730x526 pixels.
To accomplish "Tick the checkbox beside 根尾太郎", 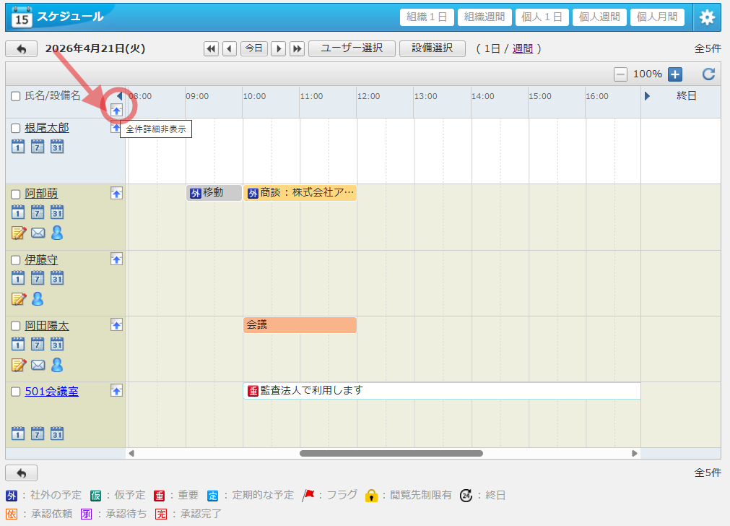I will tap(15, 128).
